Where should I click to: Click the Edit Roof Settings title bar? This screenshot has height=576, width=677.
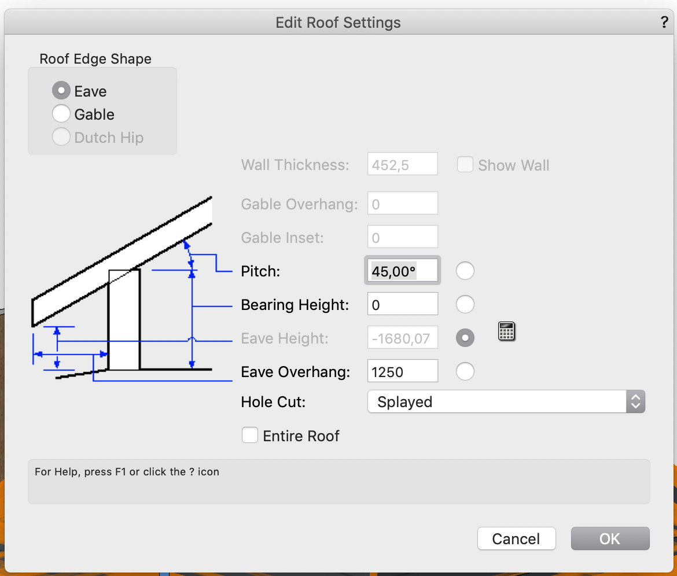338,23
